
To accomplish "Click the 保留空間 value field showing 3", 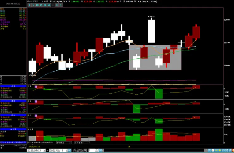I will [x=92, y=150].
